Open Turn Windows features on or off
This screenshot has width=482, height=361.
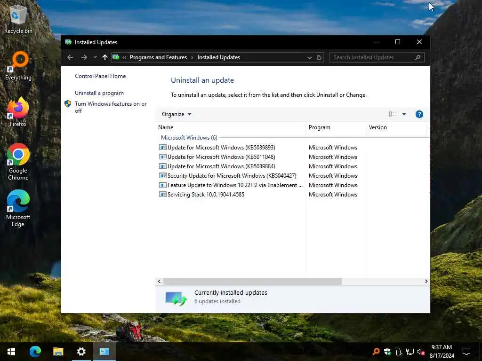(x=111, y=107)
